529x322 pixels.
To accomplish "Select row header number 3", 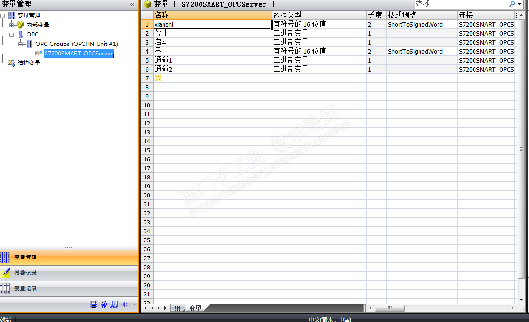I will point(147,42).
